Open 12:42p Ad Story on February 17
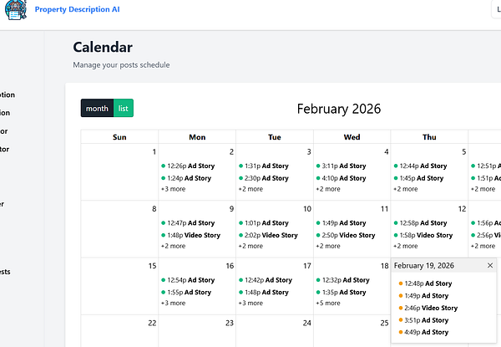501x347 pixels. click(266, 280)
